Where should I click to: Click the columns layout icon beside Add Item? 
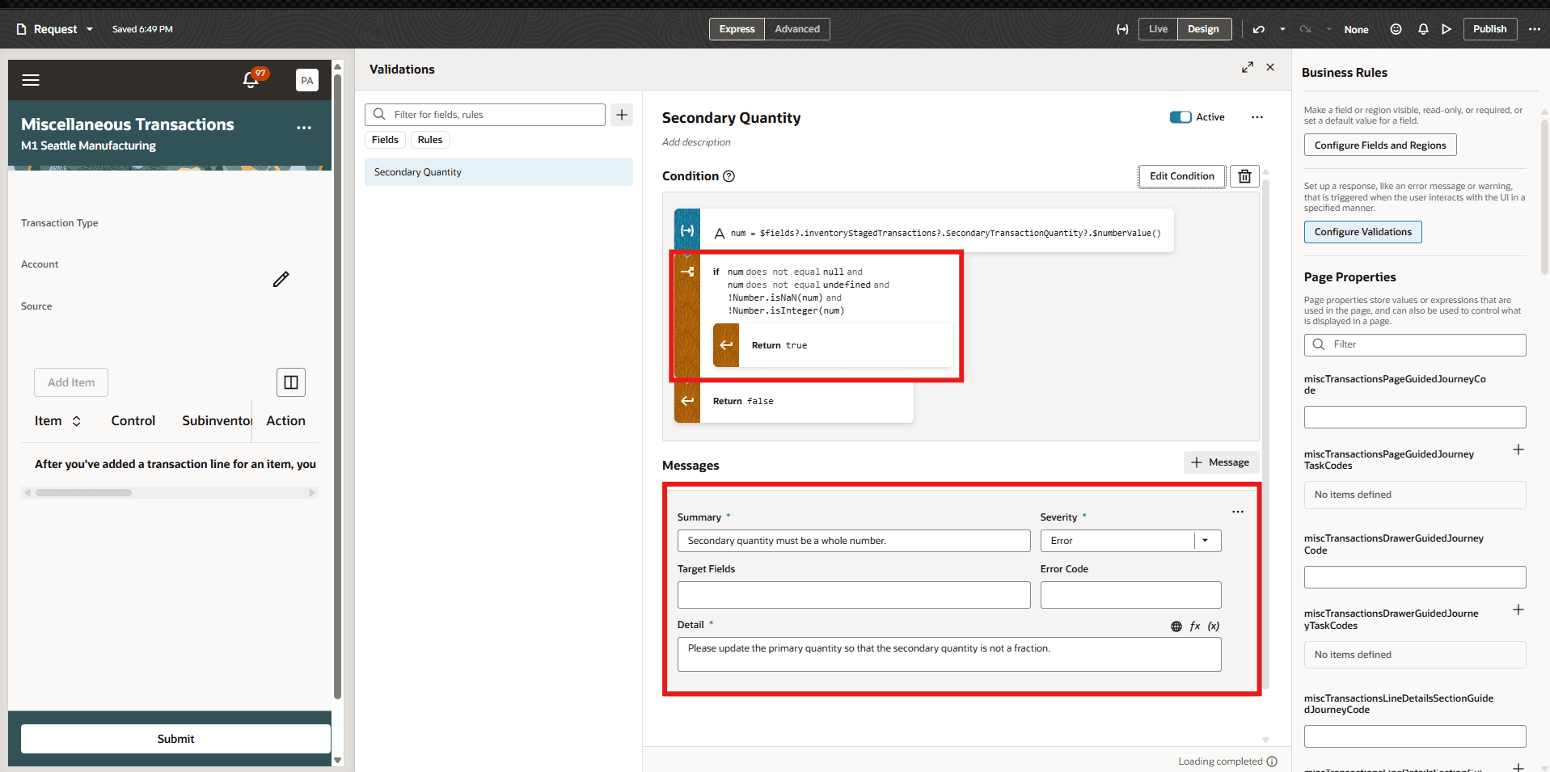coord(291,382)
